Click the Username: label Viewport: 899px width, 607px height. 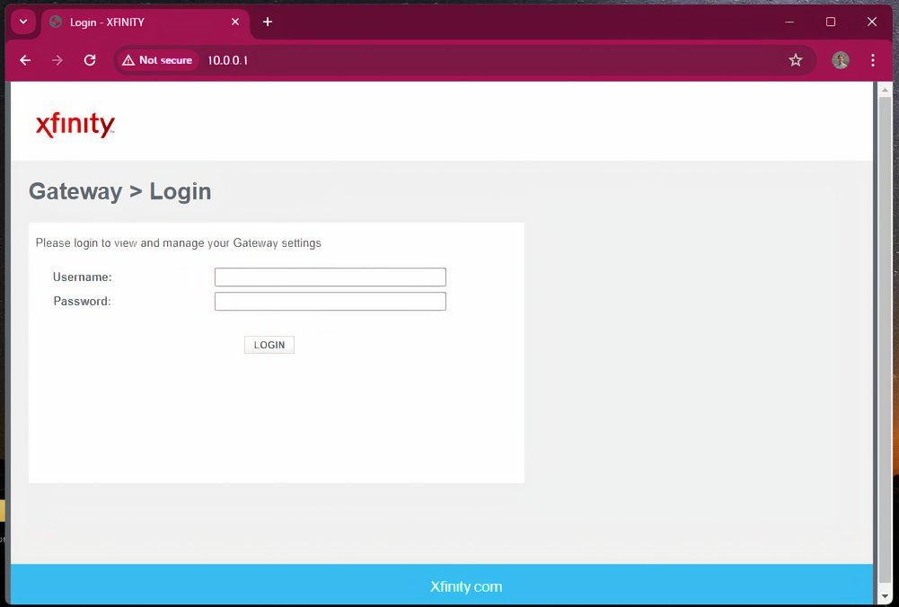click(x=83, y=277)
